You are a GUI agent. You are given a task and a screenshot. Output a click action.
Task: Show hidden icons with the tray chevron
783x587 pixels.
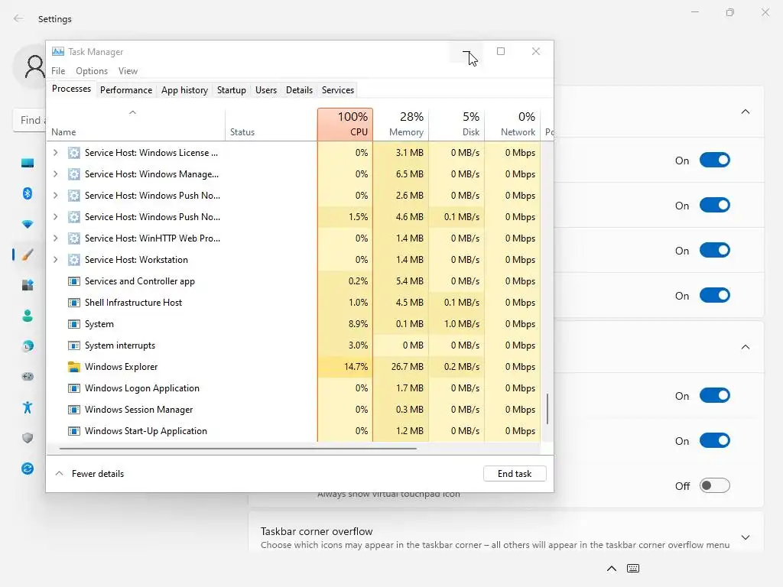[x=612, y=568]
